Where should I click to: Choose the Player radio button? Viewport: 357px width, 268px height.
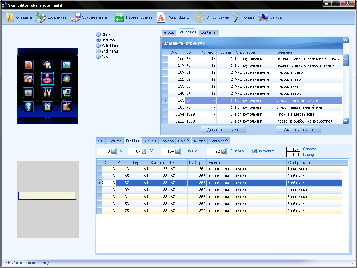click(x=98, y=57)
